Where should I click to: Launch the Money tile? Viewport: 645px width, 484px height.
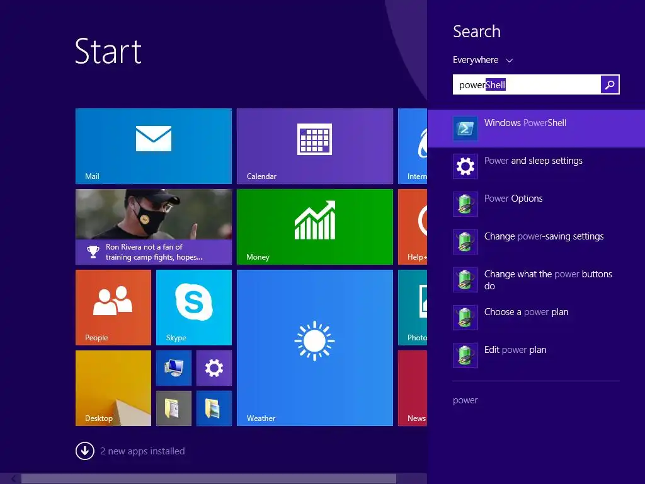[315, 227]
